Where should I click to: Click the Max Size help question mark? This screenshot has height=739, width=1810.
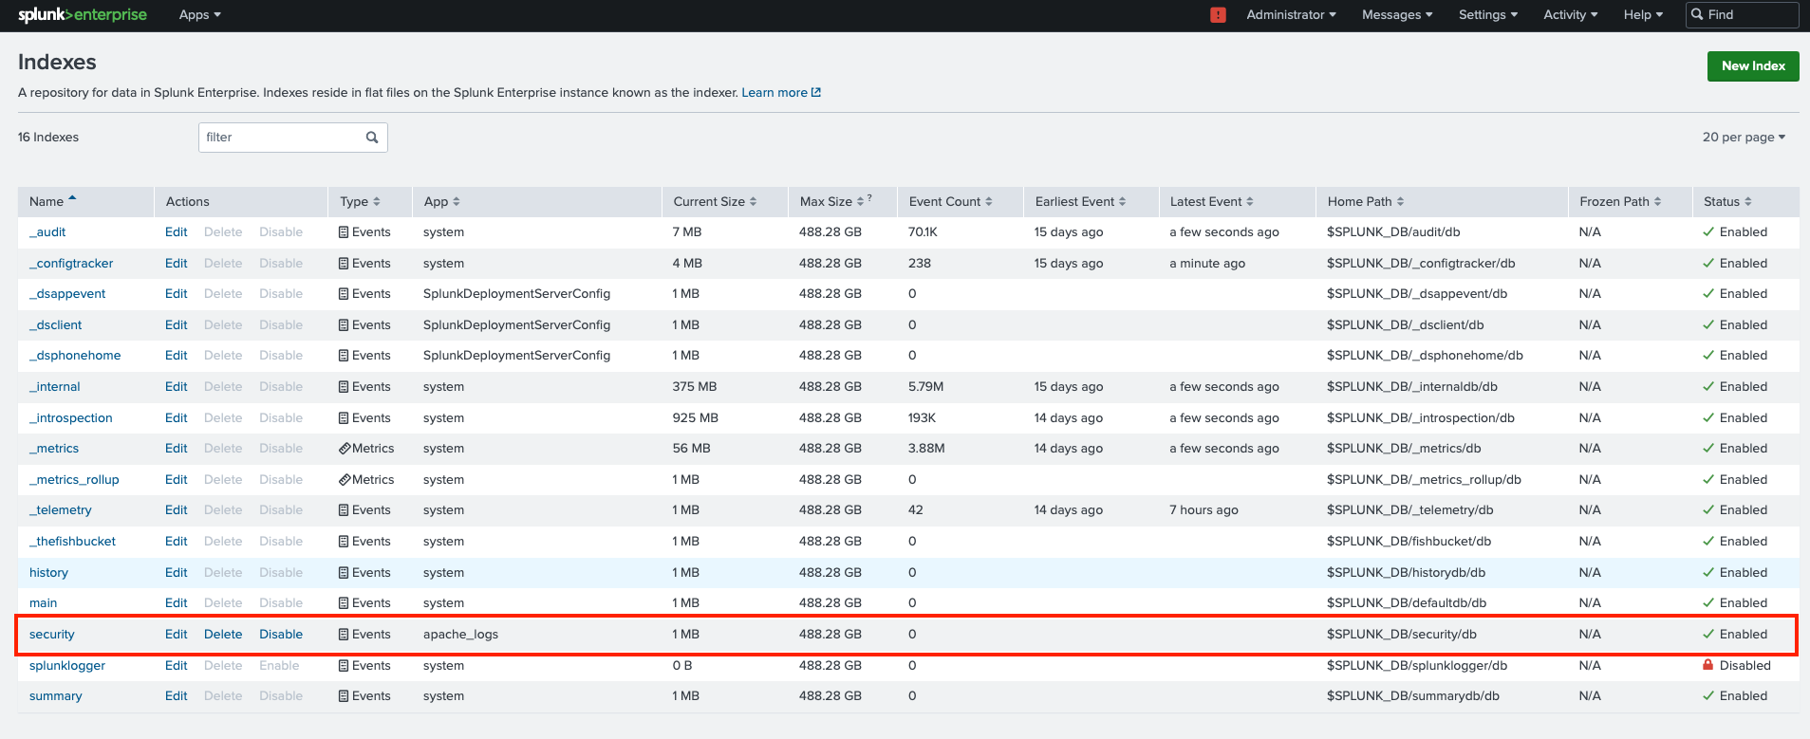tap(869, 198)
